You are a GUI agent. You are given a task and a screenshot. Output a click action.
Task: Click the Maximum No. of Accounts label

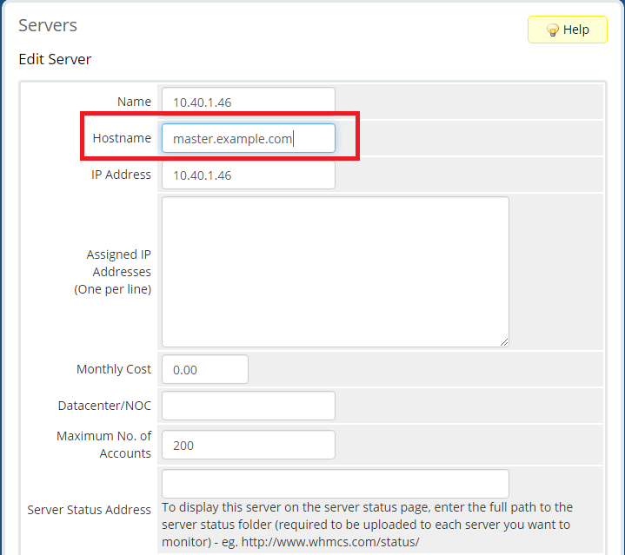click(103, 445)
